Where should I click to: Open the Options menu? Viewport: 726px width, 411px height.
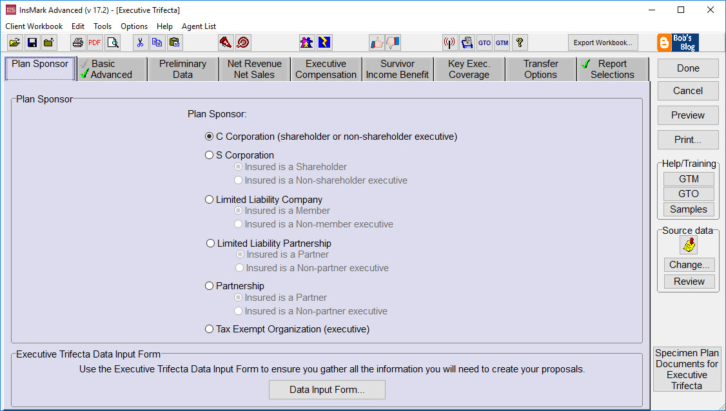click(x=133, y=26)
